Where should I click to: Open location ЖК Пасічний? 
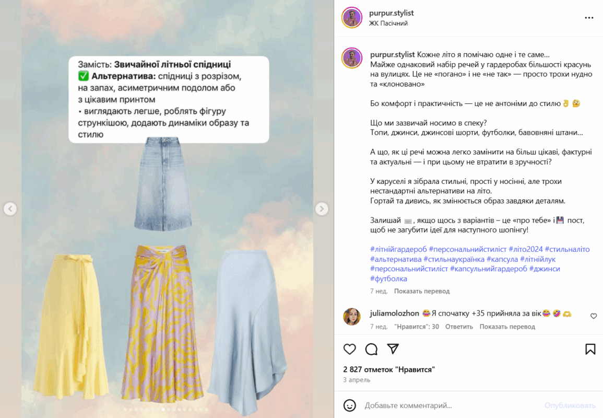[x=388, y=24]
